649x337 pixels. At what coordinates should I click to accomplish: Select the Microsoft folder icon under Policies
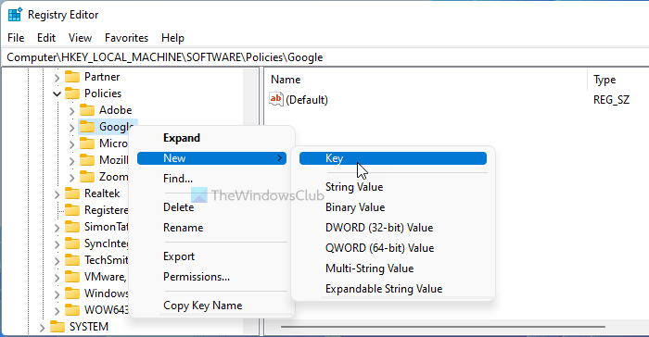(x=87, y=144)
